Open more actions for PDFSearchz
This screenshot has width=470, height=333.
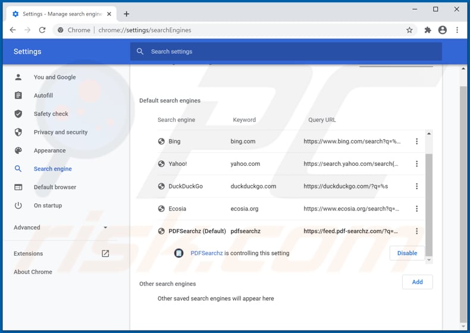pyautogui.click(x=416, y=231)
